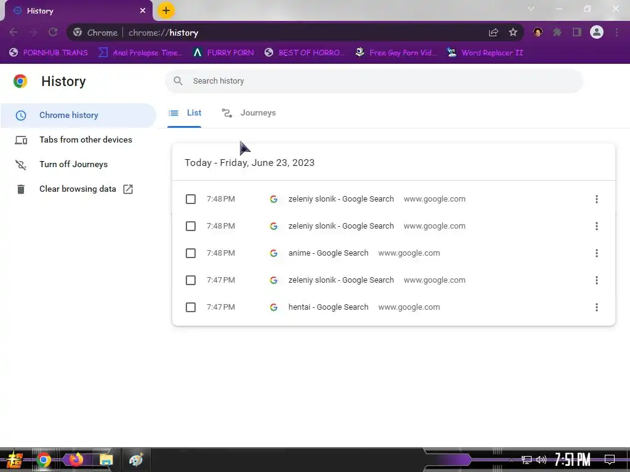Reload the page via refresh icon
The width and height of the screenshot is (630, 472).
[x=53, y=33]
